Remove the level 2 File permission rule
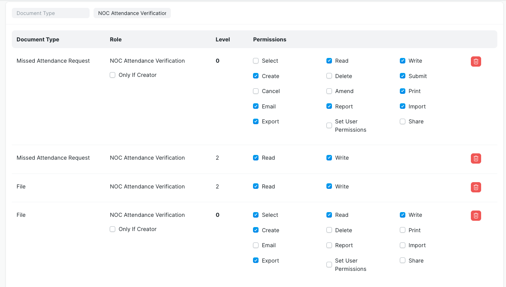 pyautogui.click(x=476, y=187)
